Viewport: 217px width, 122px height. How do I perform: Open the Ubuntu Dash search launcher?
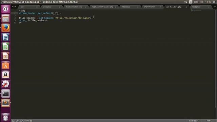[x=5, y=9]
